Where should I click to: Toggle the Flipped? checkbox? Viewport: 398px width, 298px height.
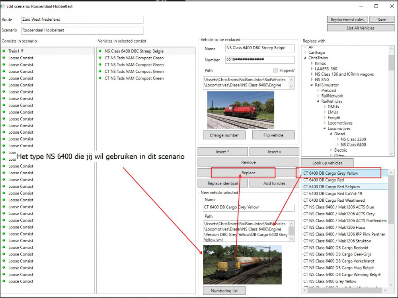pos(275,70)
